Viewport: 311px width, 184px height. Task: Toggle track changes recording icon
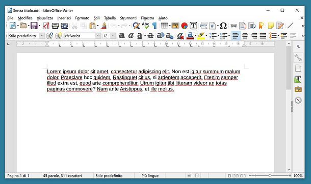[x=280, y=26]
